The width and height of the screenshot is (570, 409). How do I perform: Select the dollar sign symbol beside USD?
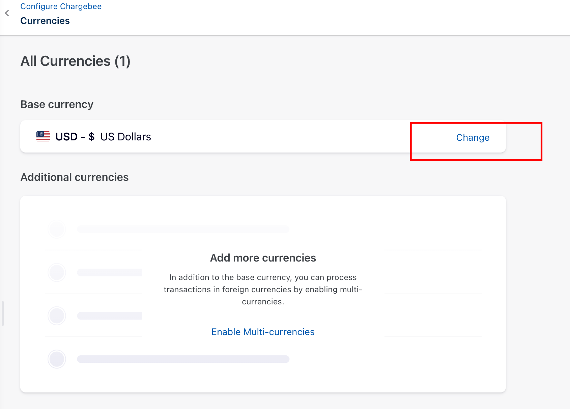[91, 137]
